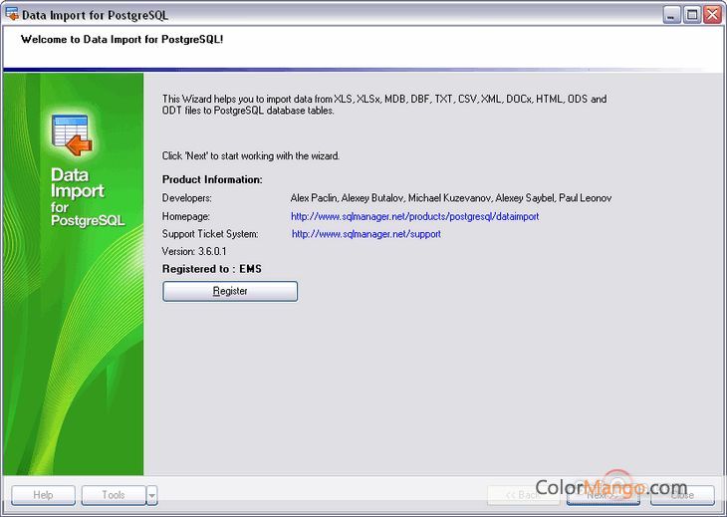Viewport: 727px width, 517px height.
Task: Click the Help button
Action: (43, 495)
